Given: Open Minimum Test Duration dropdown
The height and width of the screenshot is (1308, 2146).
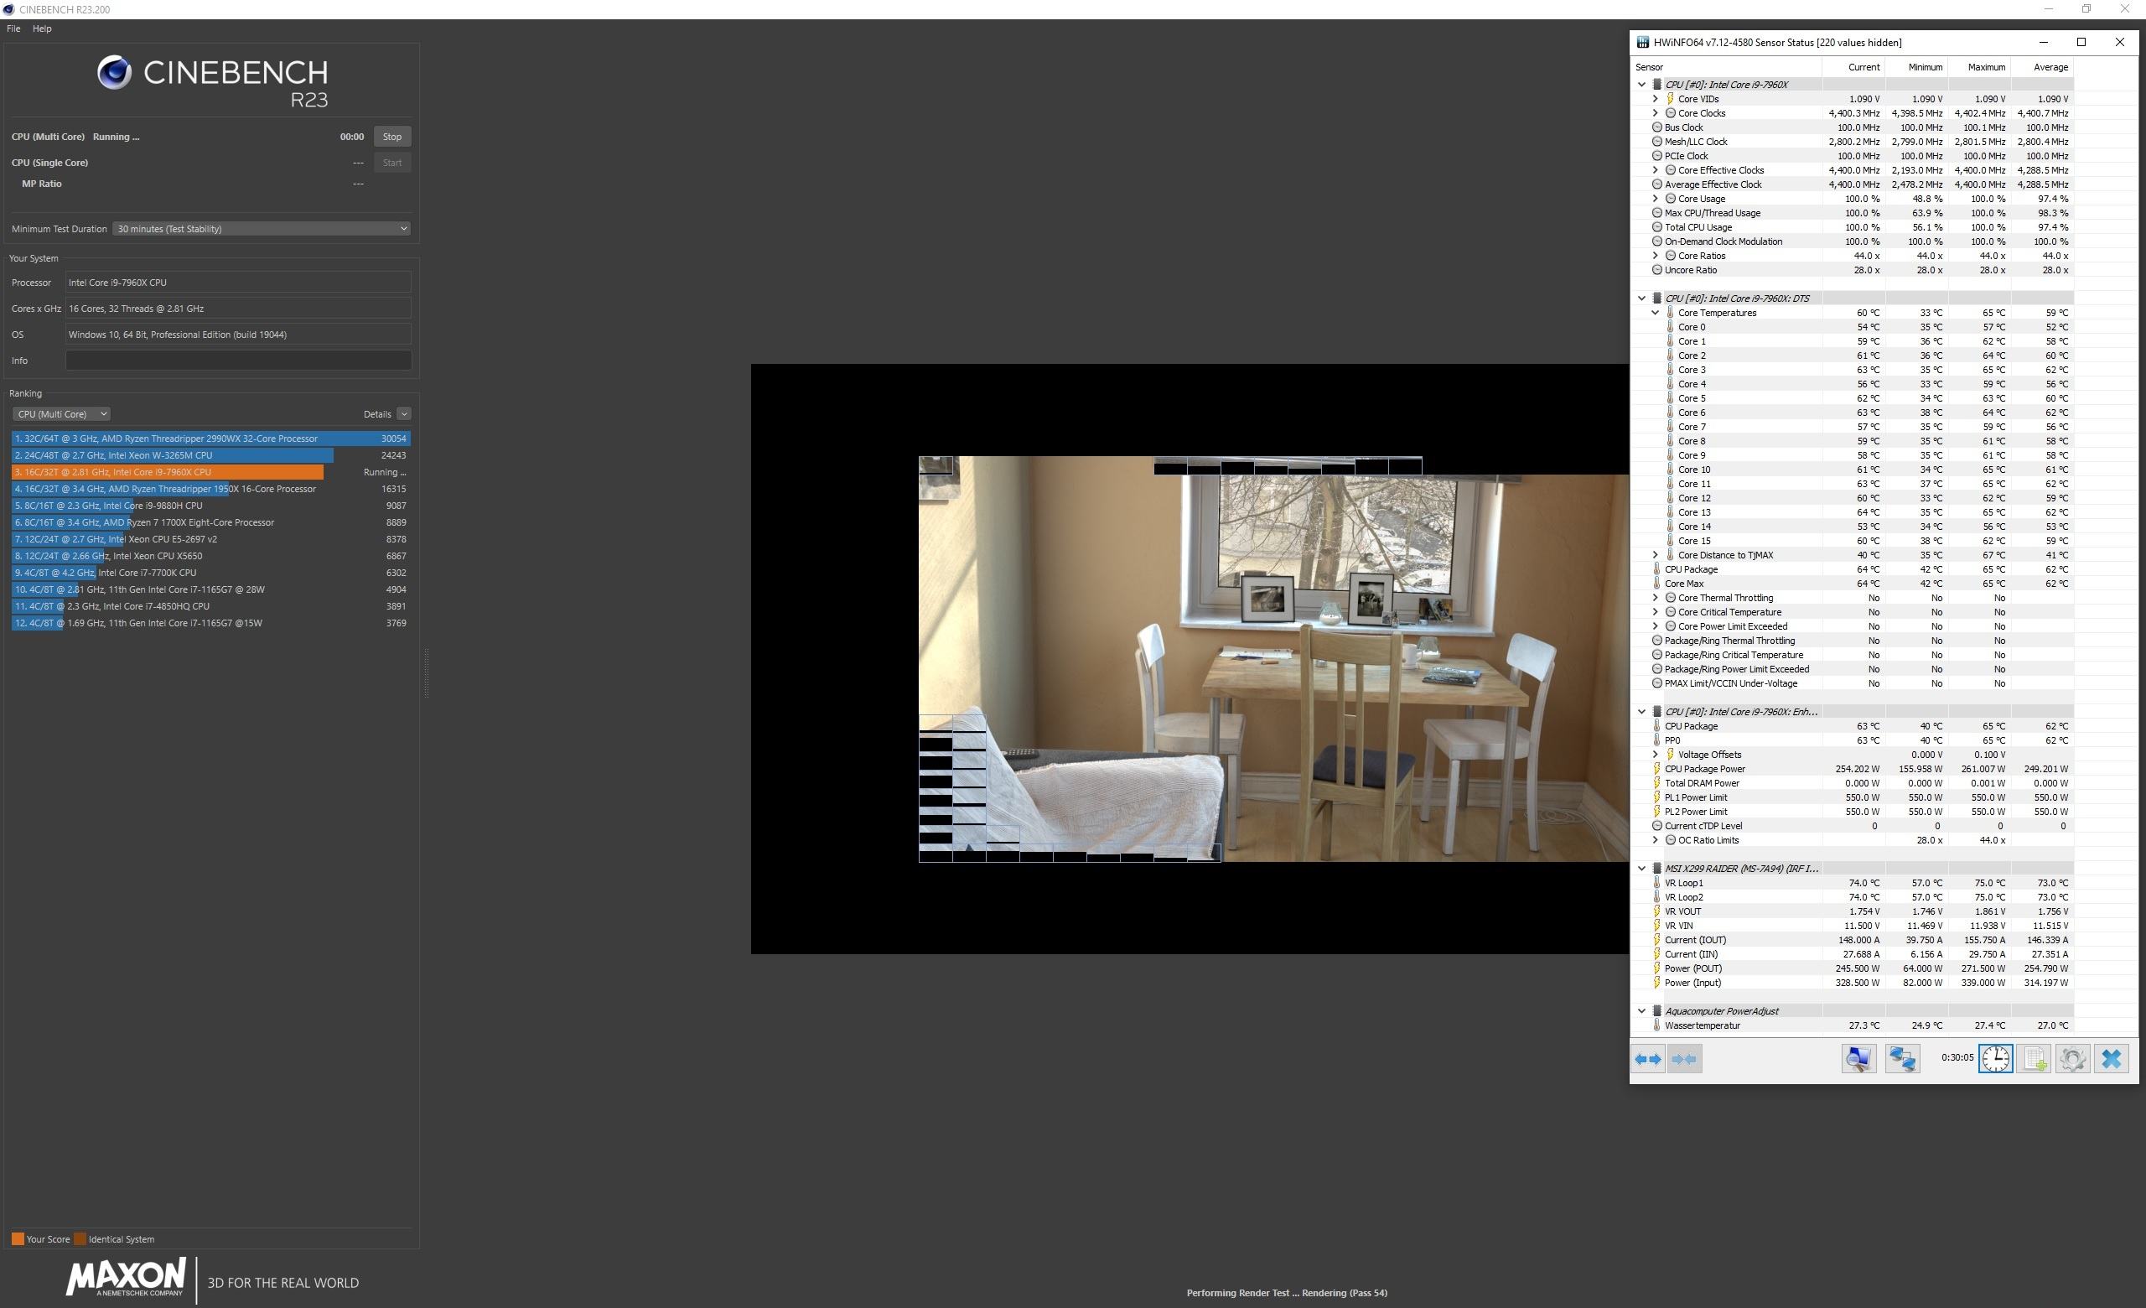Looking at the screenshot, I should point(262,228).
